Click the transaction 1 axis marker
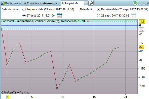 (x=8, y=97)
